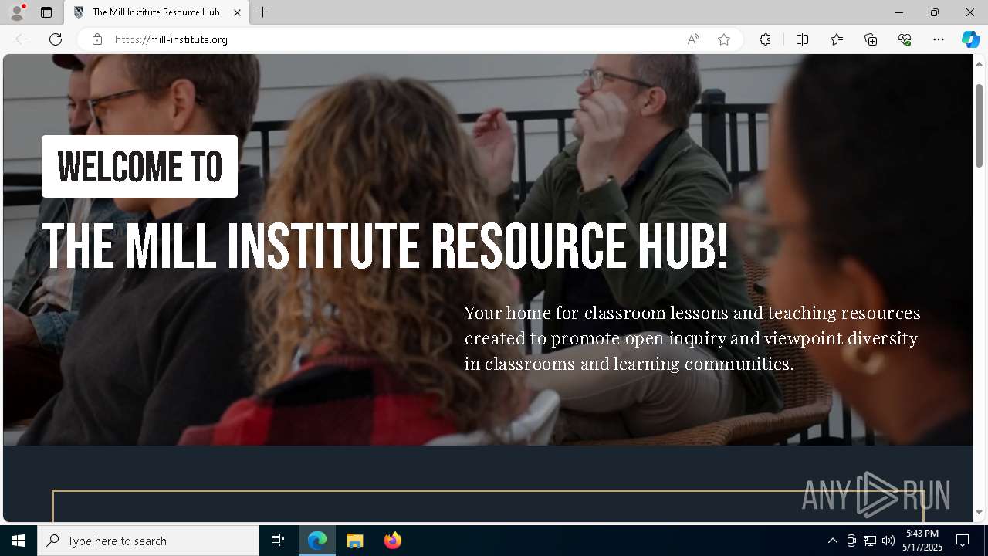Image resolution: width=988 pixels, height=556 pixels.
Task: Click the page scroll down arrow
Action: pos(980,512)
